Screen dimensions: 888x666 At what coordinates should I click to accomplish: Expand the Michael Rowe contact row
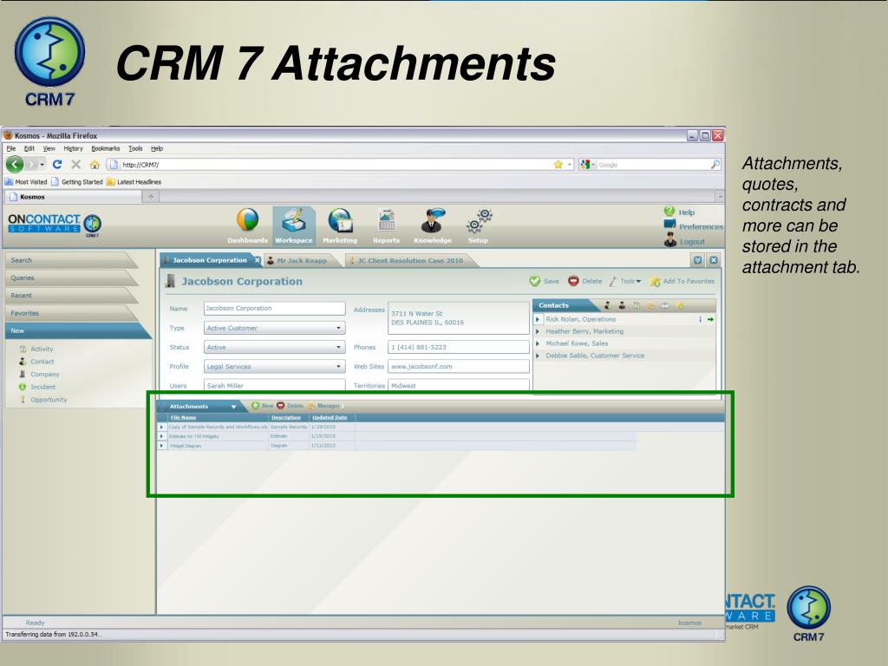(538, 343)
